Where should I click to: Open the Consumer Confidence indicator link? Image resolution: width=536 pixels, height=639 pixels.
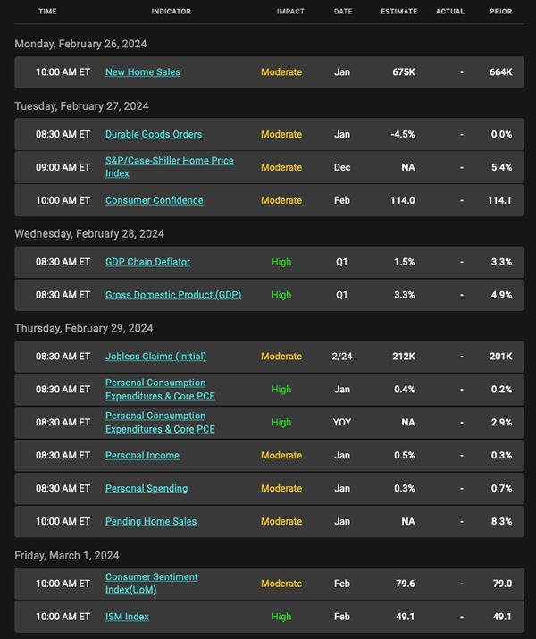point(154,200)
